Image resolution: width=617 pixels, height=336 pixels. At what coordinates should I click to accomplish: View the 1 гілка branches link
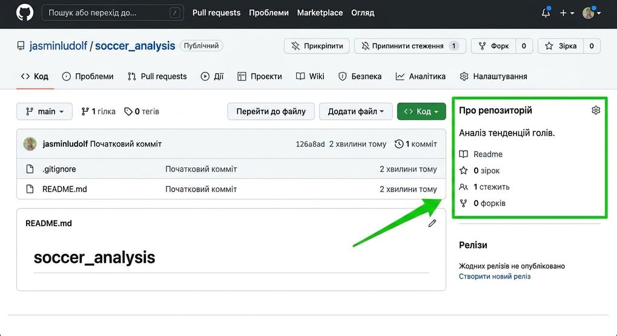98,111
